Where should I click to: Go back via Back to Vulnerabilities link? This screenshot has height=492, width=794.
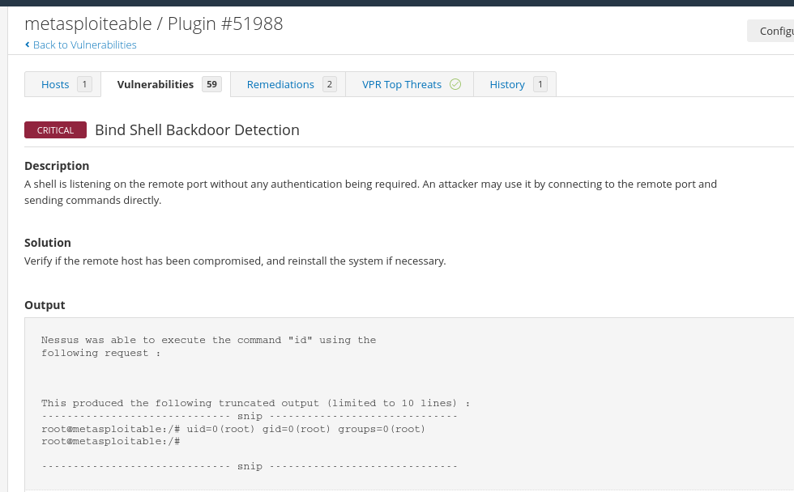(85, 45)
